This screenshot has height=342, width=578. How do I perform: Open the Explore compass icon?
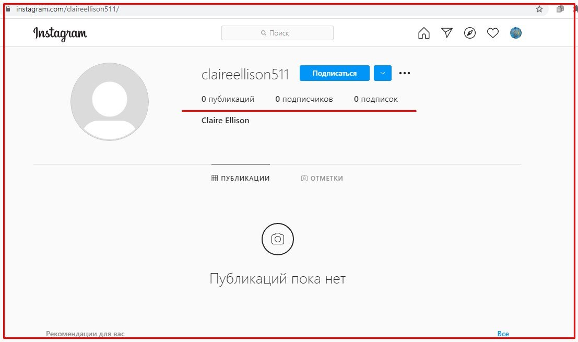469,32
